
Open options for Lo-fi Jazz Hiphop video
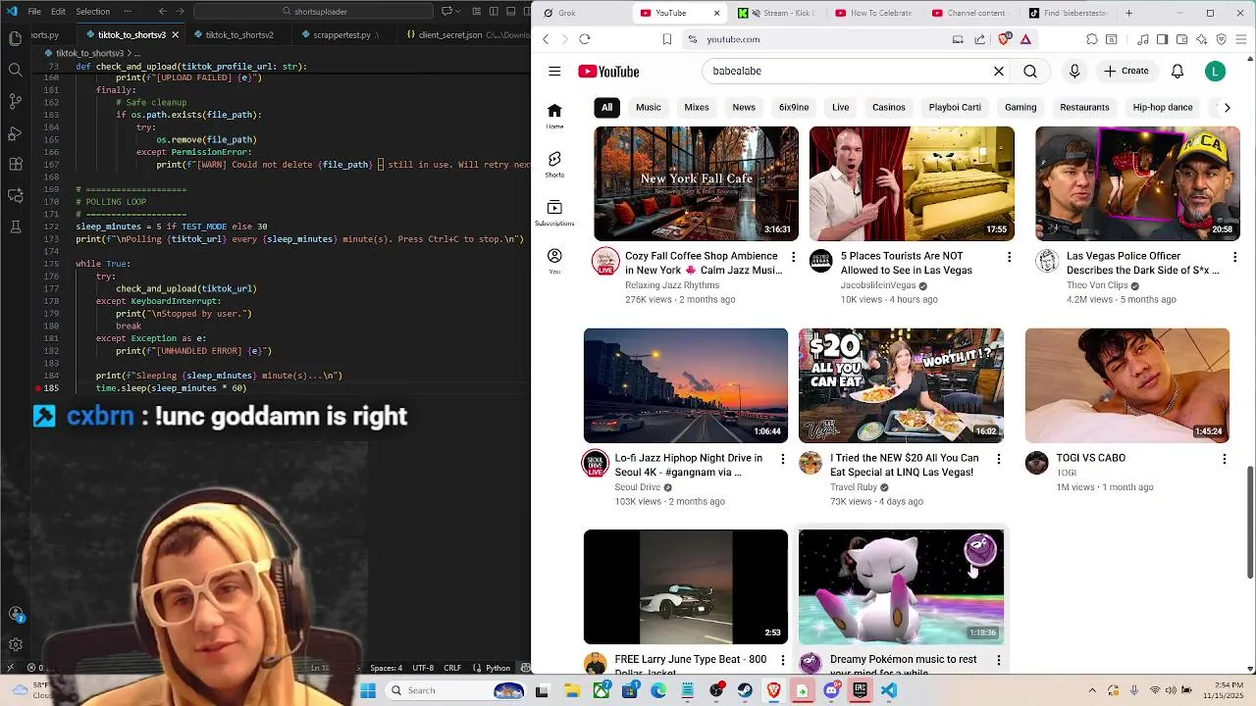782,459
